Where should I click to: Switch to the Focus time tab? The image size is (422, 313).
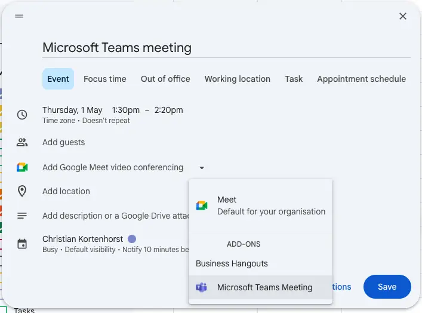coord(105,79)
